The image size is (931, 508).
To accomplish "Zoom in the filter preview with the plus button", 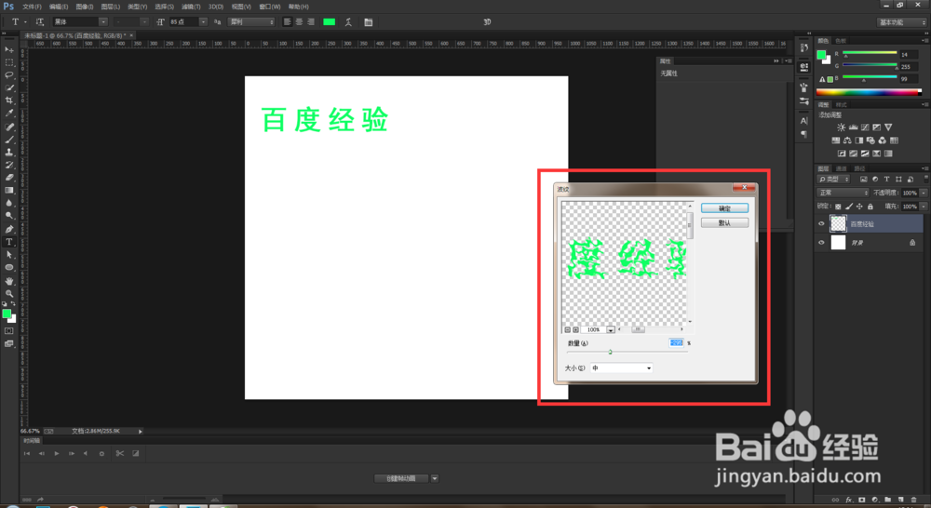I will pos(575,329).
